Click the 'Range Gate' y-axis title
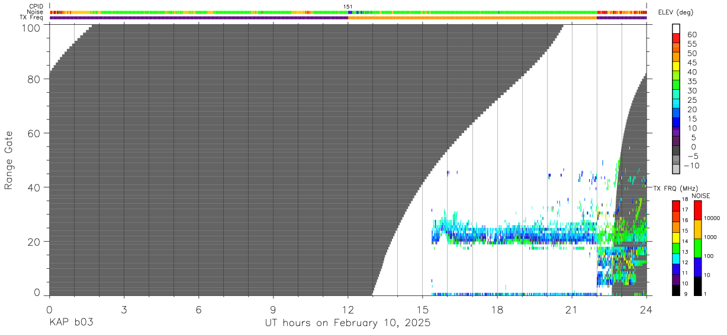727x335 pixels. (9, 160)
